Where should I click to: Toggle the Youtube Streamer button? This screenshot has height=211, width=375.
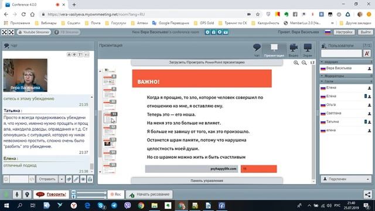tap(34, 32)
